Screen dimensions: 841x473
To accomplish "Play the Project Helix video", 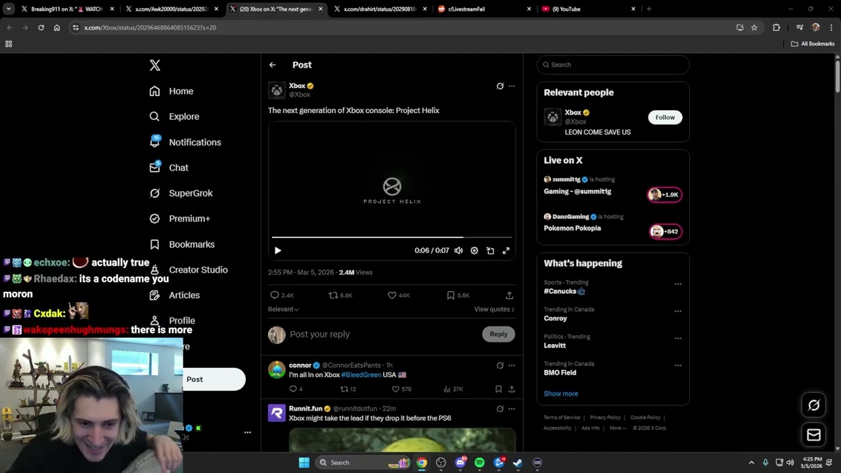I will click(x=278, y=250).
